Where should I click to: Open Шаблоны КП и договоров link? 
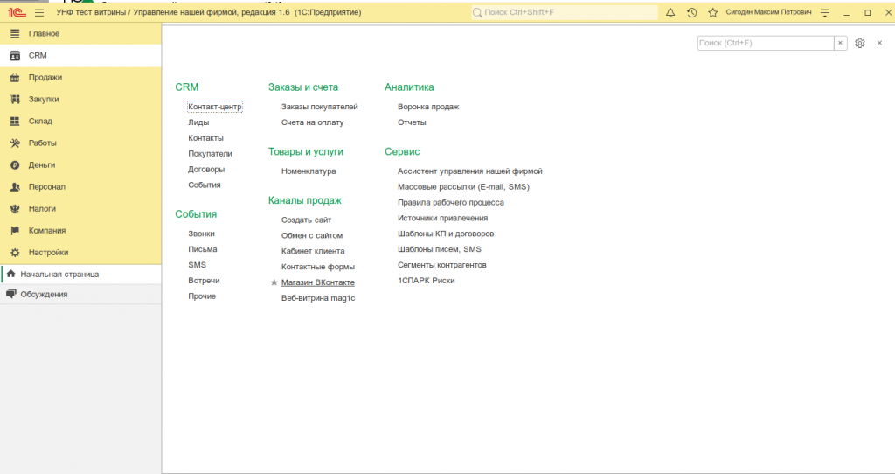tap(446, 234)
